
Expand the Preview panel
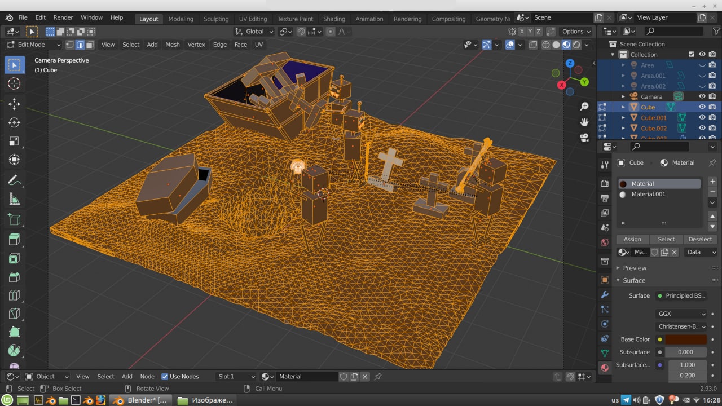pyautogui.click(x=634, y=268)
